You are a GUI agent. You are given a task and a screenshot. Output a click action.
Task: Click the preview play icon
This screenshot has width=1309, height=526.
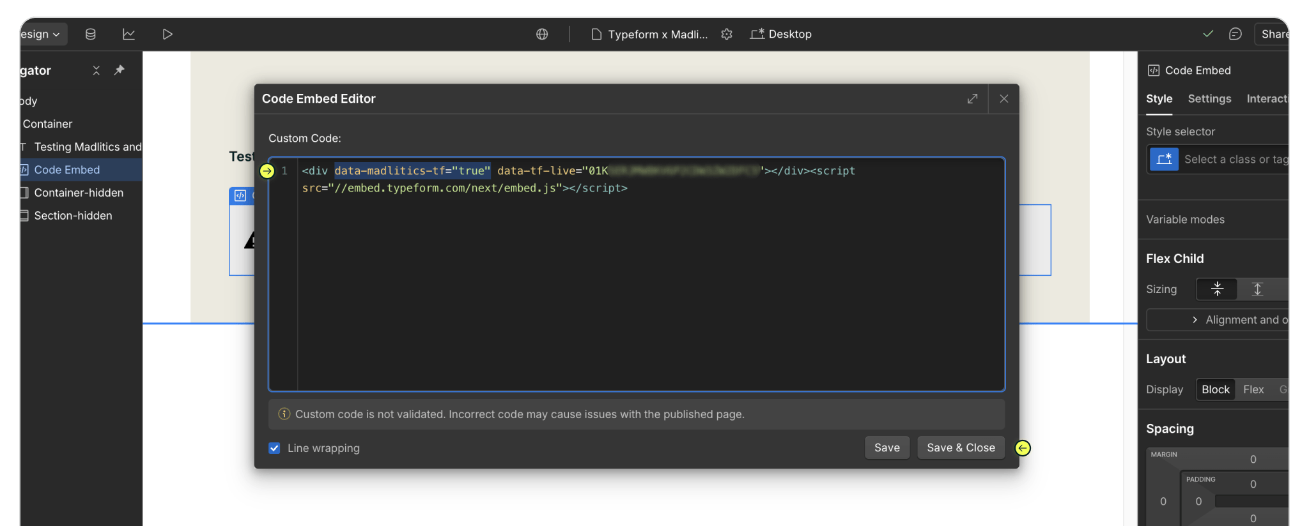(x=167, y=34)
